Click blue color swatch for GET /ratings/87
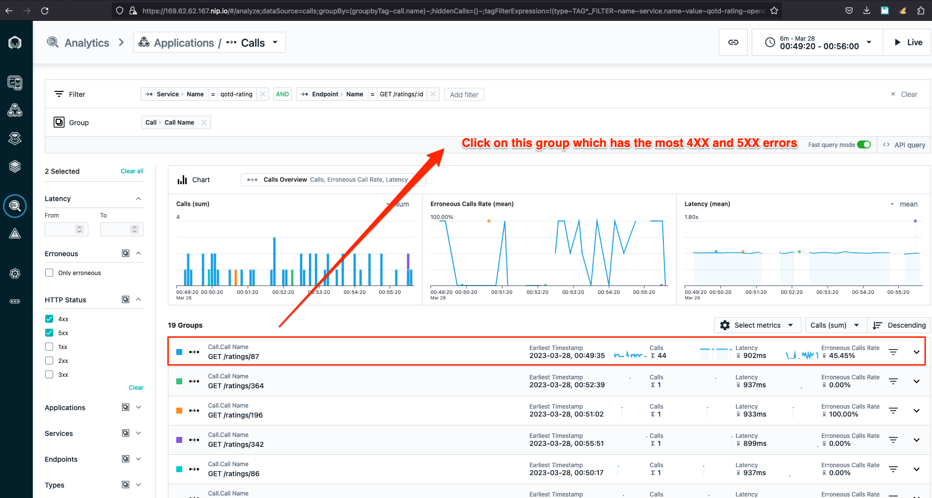Screen dimensions: 932x498 [x=179, y=352]
